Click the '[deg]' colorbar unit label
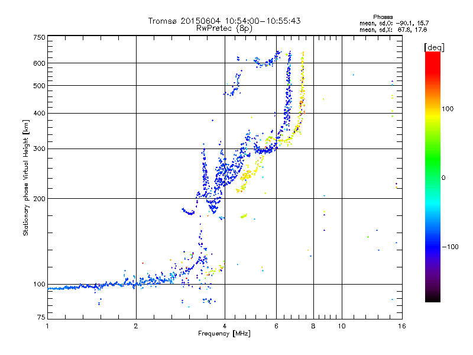The width and height of the screenshot is (473, 355). (x=434, y=47)
